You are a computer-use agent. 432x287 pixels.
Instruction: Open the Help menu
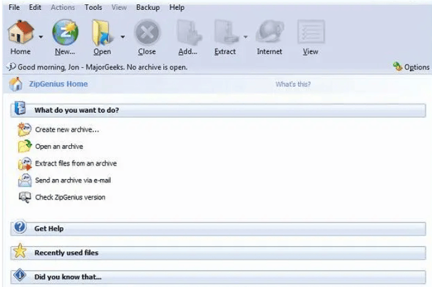coord(176,7)
